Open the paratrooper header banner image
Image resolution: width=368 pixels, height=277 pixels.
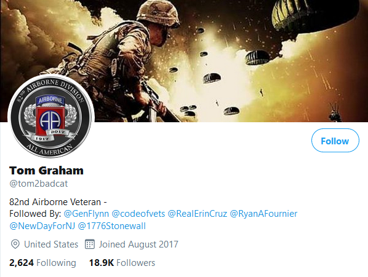184,61
